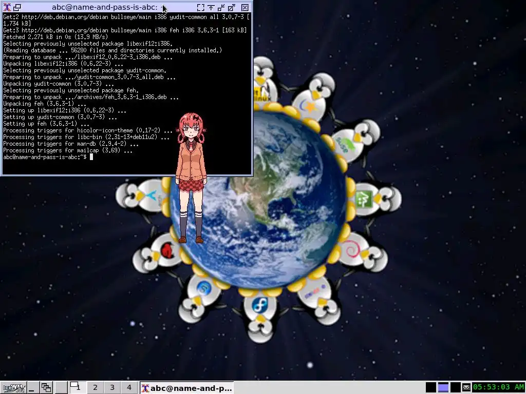This screenshot has width=526, height=394.
Task: Close the xterm terminal window
Action: tap(245, 7)
